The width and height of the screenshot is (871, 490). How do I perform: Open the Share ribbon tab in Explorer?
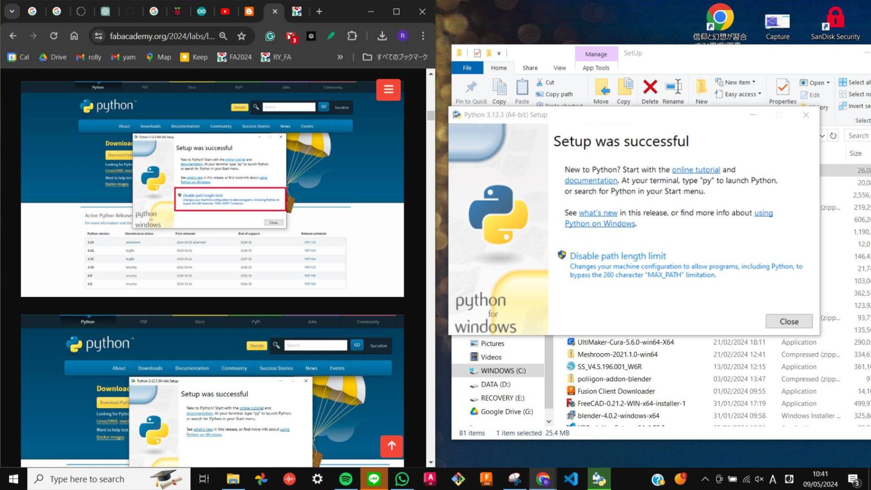530,68
